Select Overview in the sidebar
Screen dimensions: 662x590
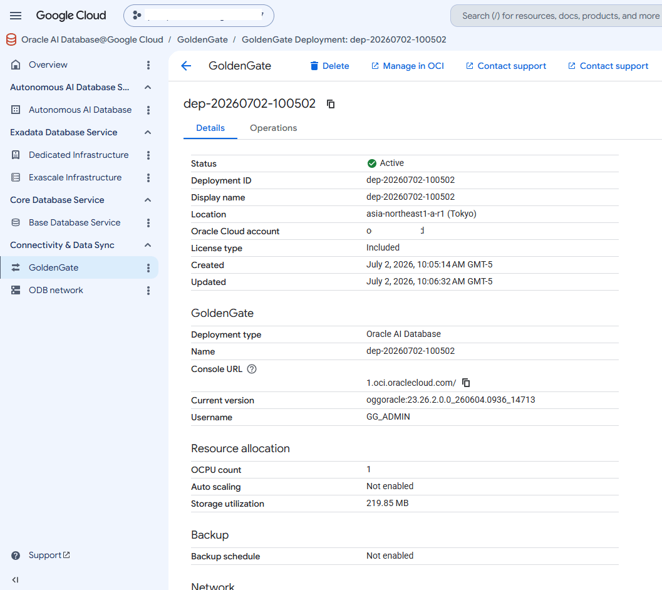tap(48, 65)
